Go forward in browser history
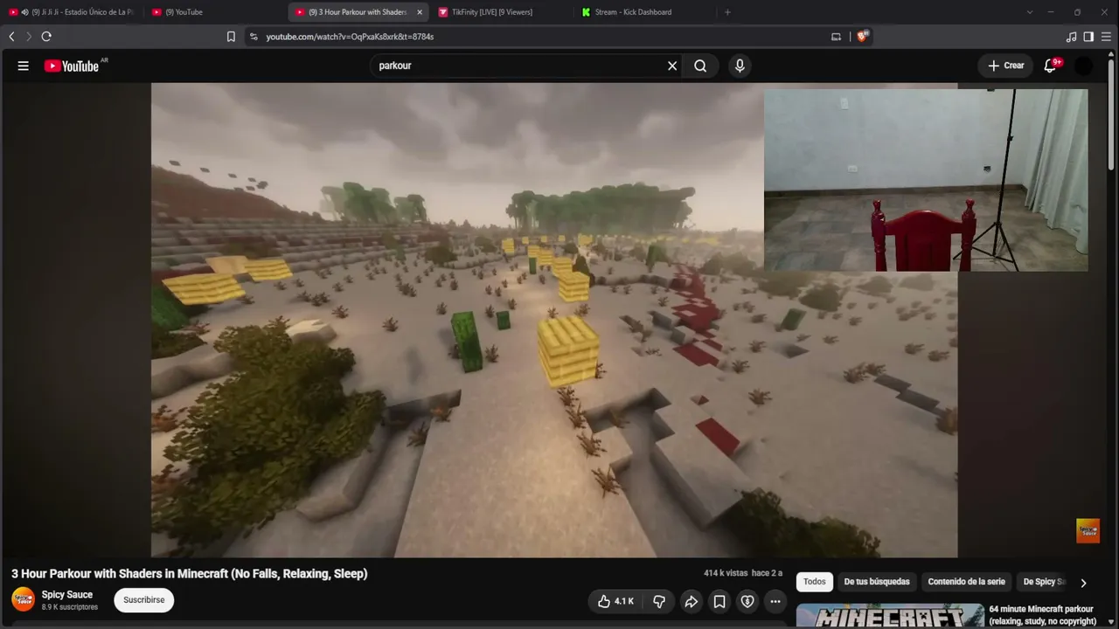This screenshot has height=629, width=1119. (x=28, y=37)
